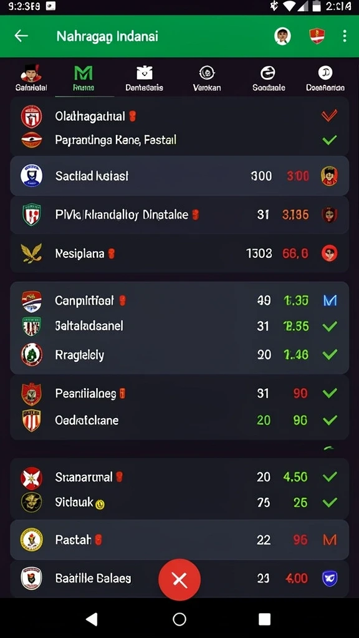Toggle green checkmark on Sranarumal row

(x=329, y=477)
